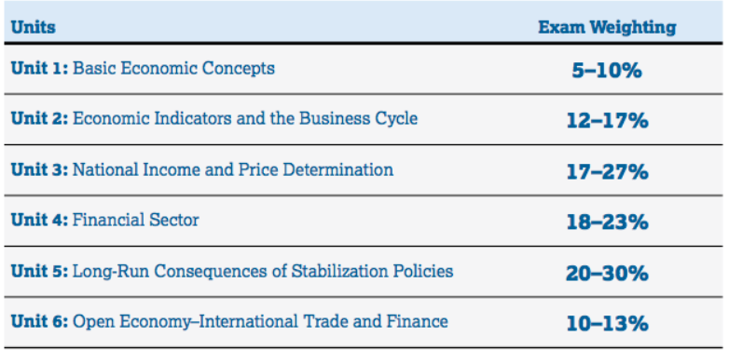Open Unit 4: Financial Sector
This screenshot has width=729, height=350.
105,220
